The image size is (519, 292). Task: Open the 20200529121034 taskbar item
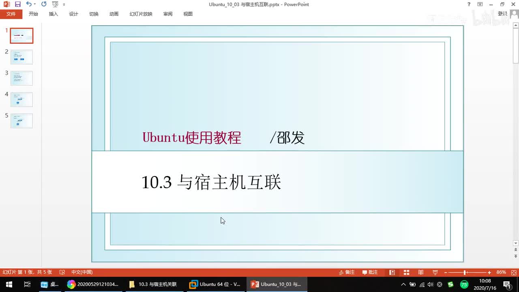pos(92,284)
